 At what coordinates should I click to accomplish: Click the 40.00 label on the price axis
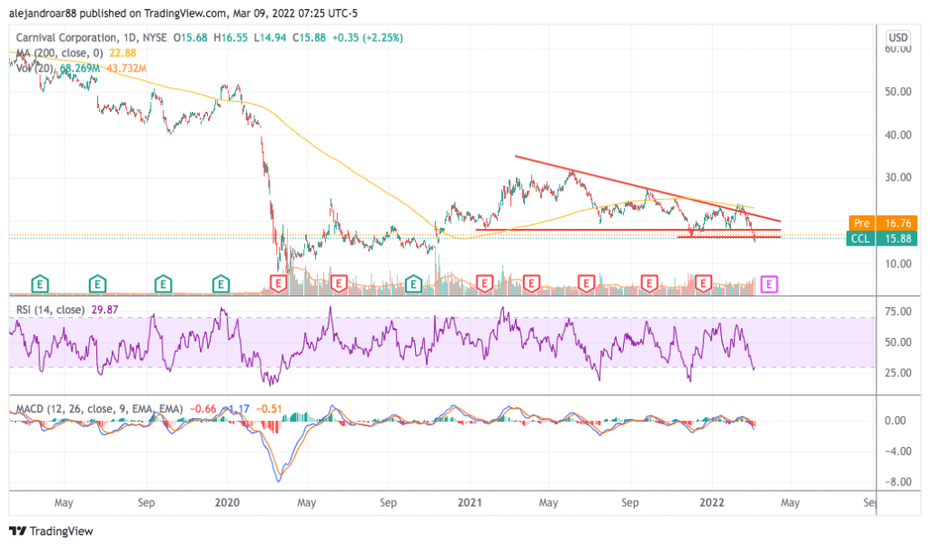click(x=898, y=134)
